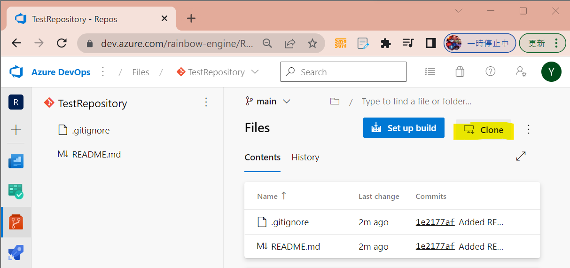Go forward in browser
This screenshot has width=570, height=268.
click(x=39, y=43)
